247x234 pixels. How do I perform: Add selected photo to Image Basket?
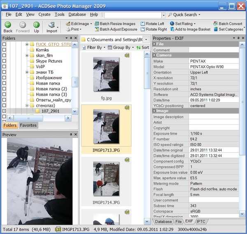[190, 29]
